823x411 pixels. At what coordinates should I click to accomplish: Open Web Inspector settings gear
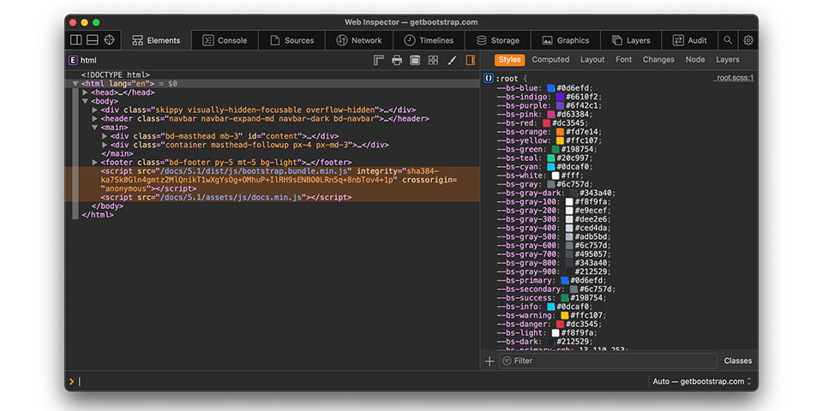[x=748, y=40]
